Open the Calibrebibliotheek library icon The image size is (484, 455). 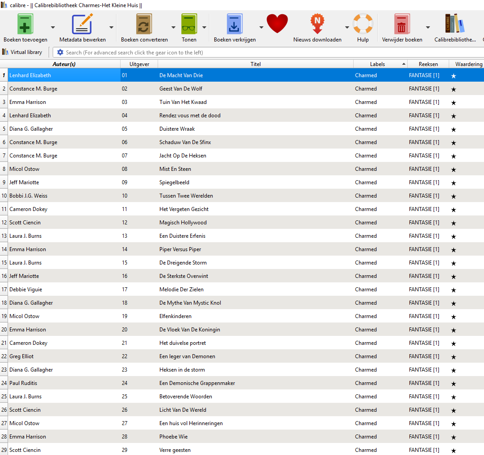[455, 24]
